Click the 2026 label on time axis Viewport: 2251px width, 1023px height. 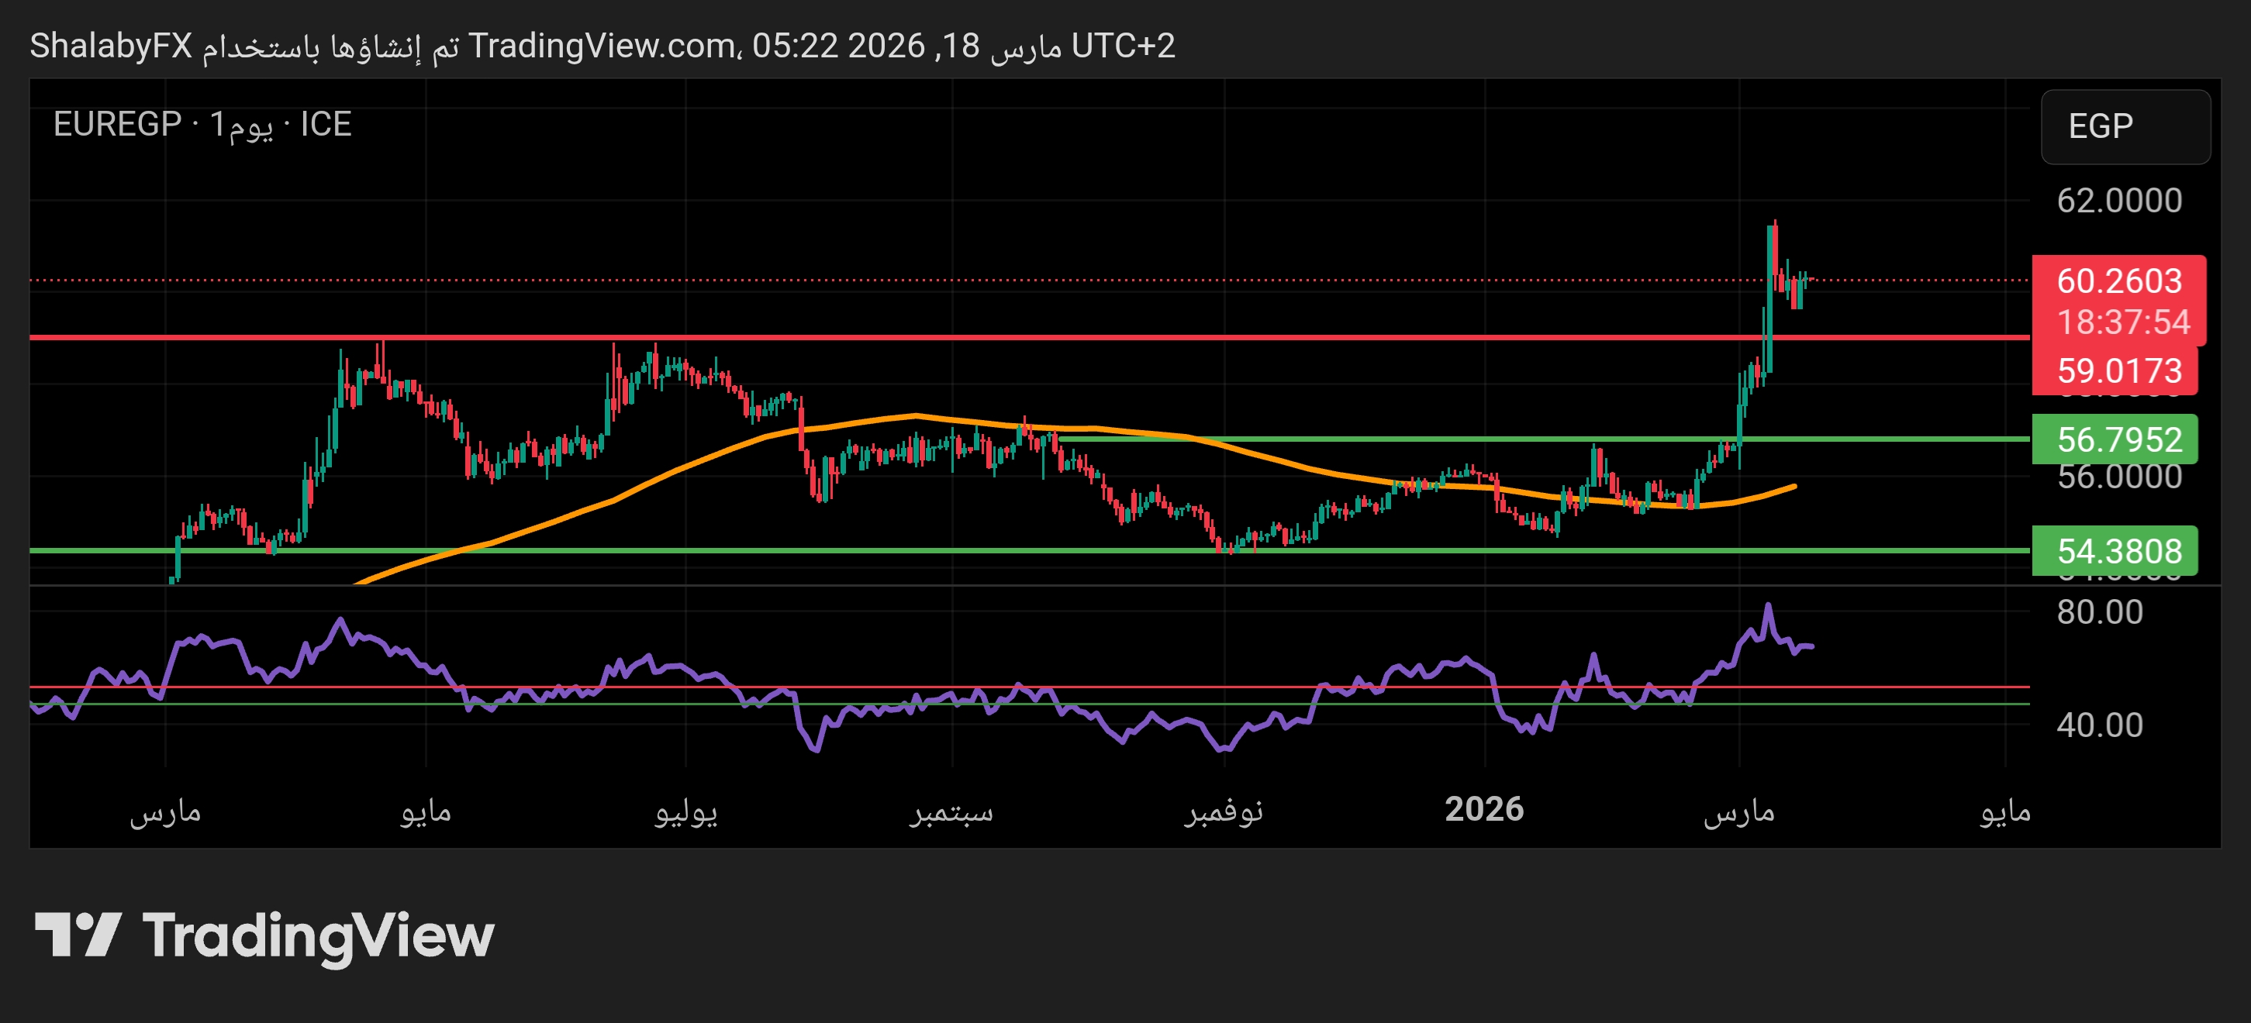pos(1484,810)
